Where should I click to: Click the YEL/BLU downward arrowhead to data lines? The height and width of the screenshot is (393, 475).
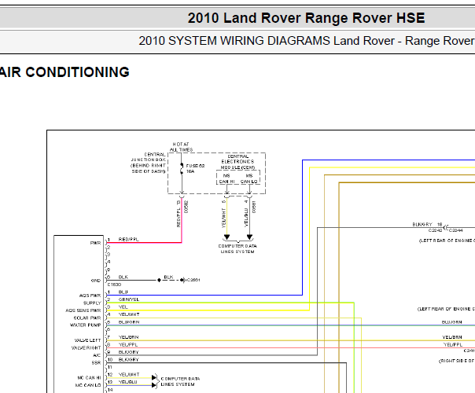(249, 237)
